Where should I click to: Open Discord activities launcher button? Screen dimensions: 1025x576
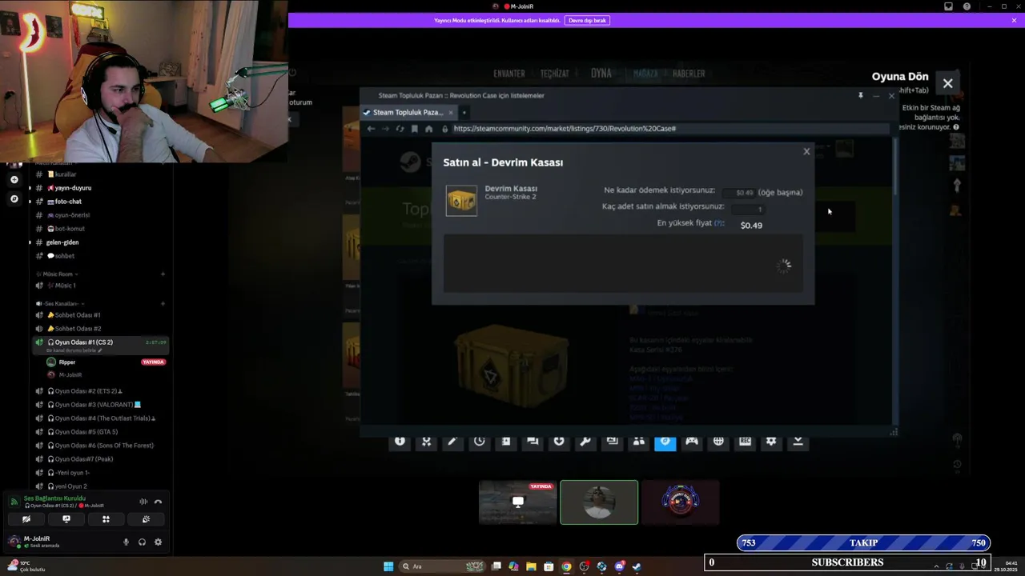click(106, 519)
